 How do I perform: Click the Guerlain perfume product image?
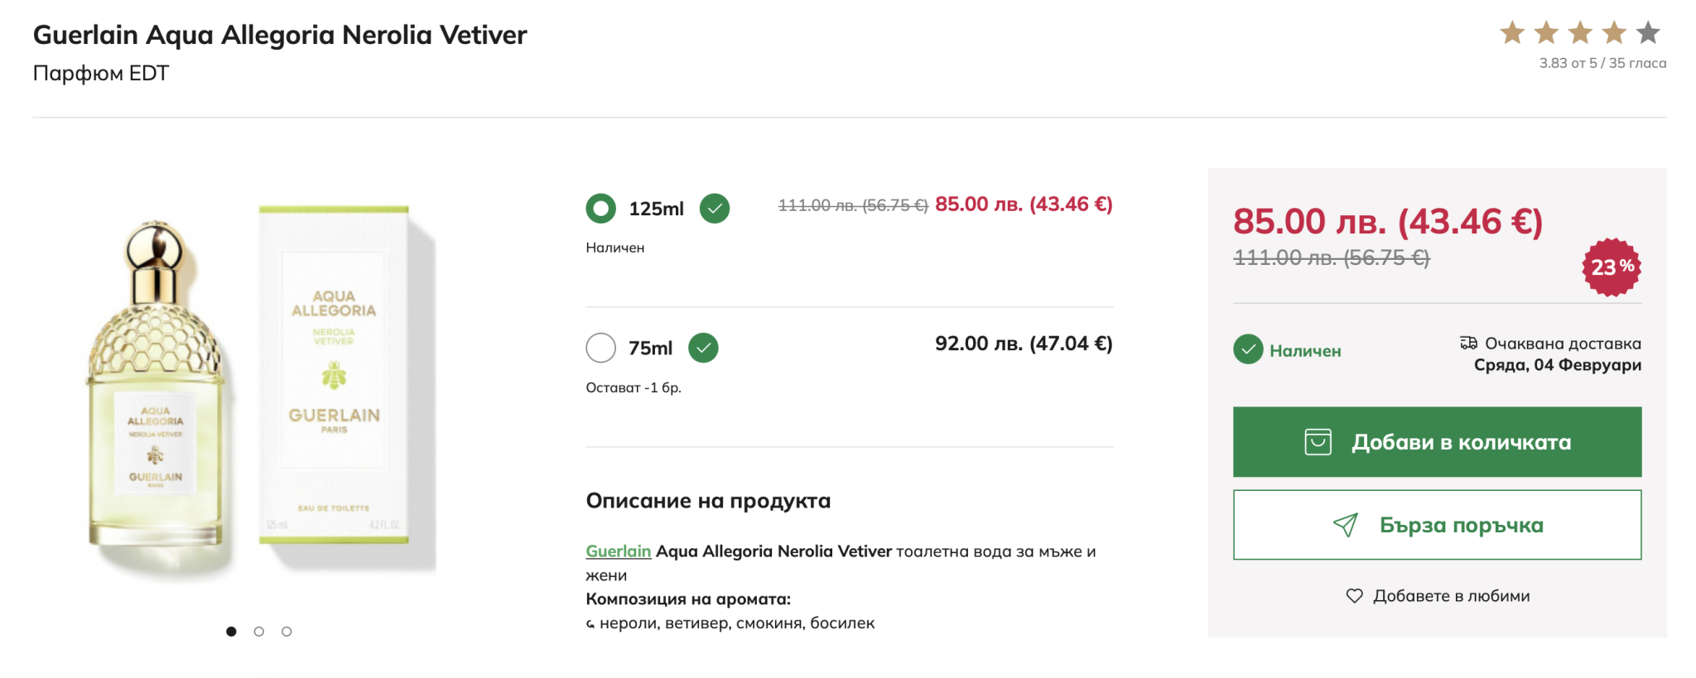pyautogui.click(x=258, y=389)
